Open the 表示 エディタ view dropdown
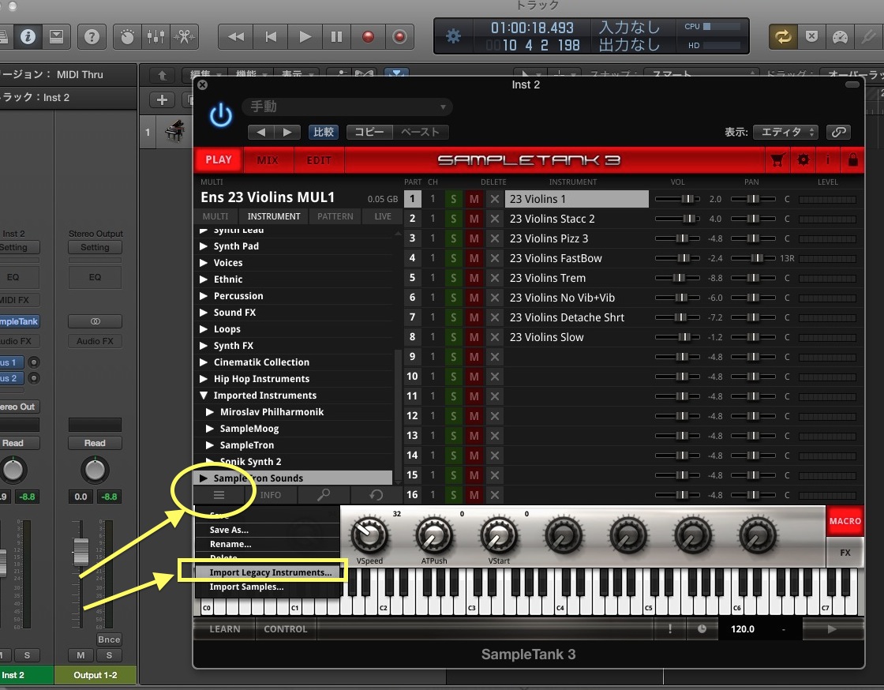This screenshot has height=690, width=884. [786, 132]
